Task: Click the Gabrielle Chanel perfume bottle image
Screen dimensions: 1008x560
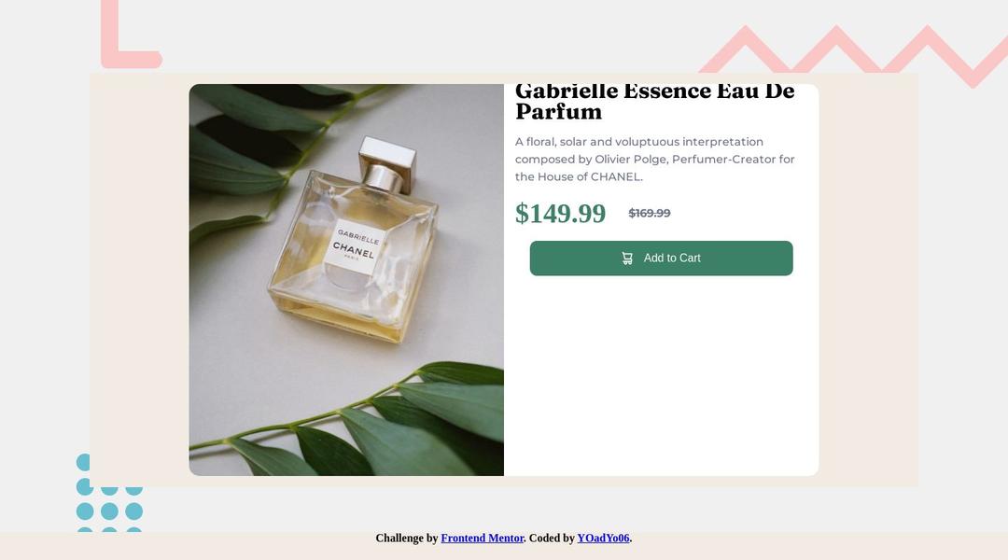Action: point(346,280)
